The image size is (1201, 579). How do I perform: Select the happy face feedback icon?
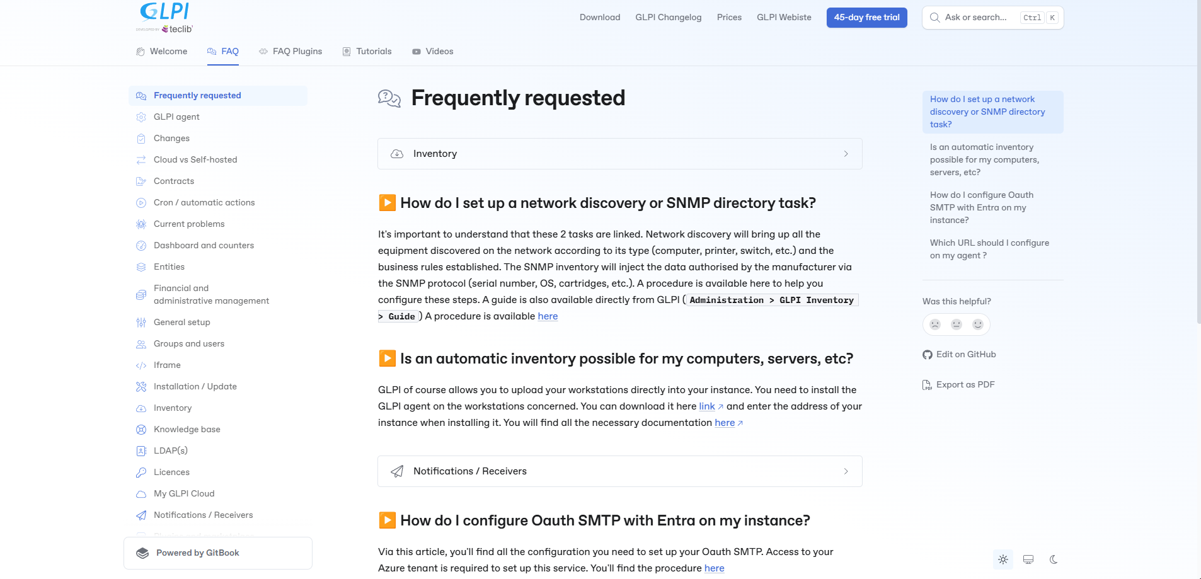978,324
